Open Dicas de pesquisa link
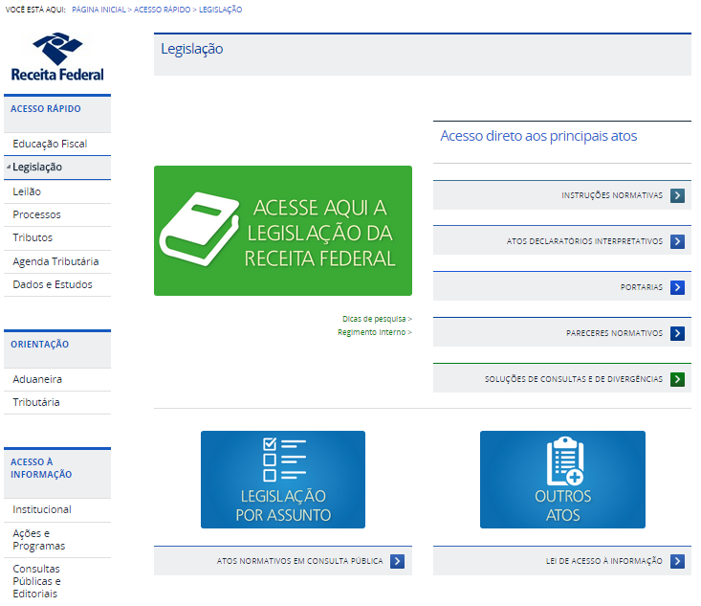701x606 pixels. coord(377,319)
